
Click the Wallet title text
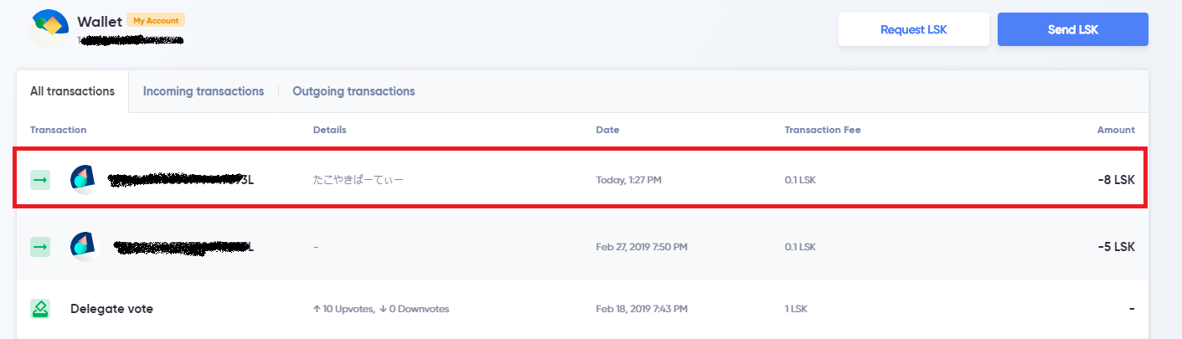pyautogui.click(x=100, y=22)
